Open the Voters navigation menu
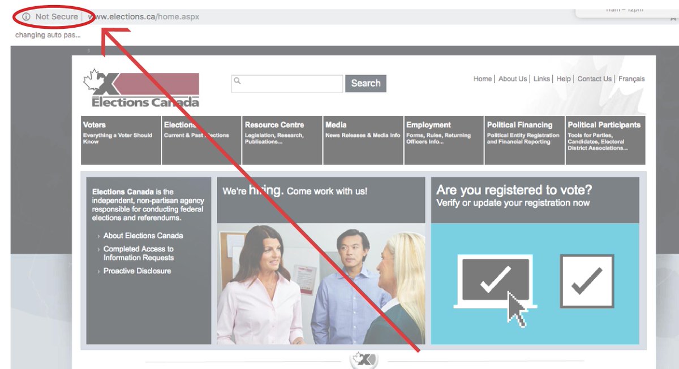This screenshot has height=369, width=679. point(121,140)
